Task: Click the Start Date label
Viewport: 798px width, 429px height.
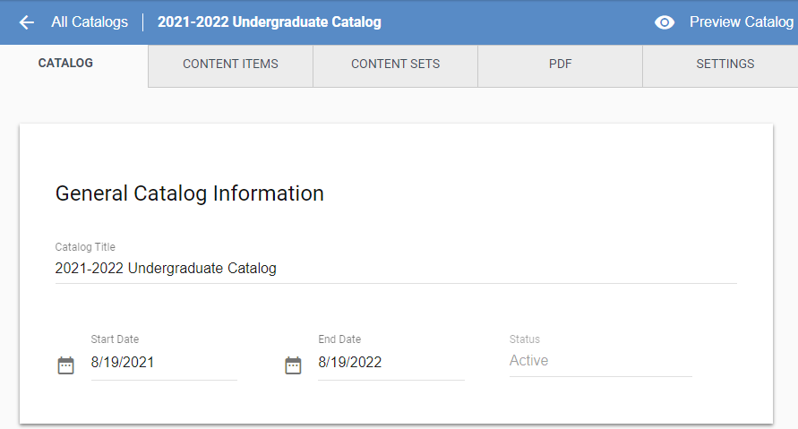Action: [x=115, y=339]
